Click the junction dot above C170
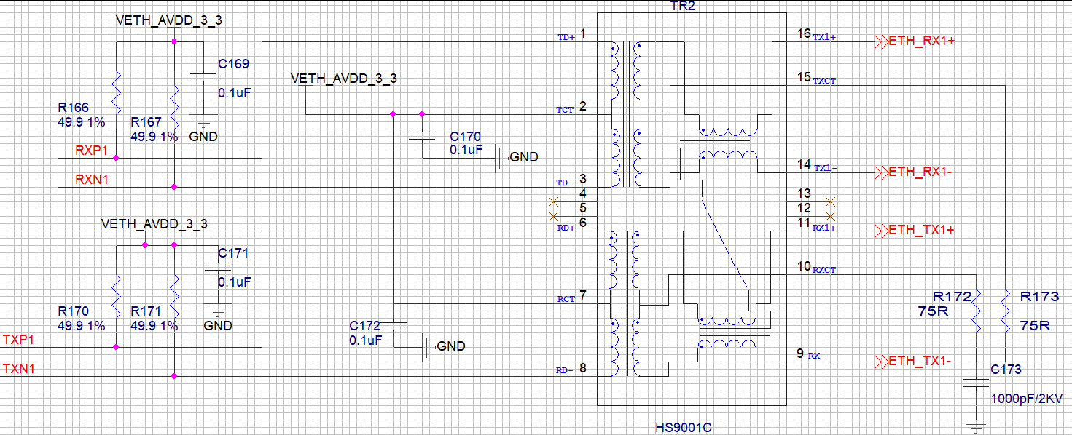Screen dimensions: 1072x435 (x=422, y=114)
